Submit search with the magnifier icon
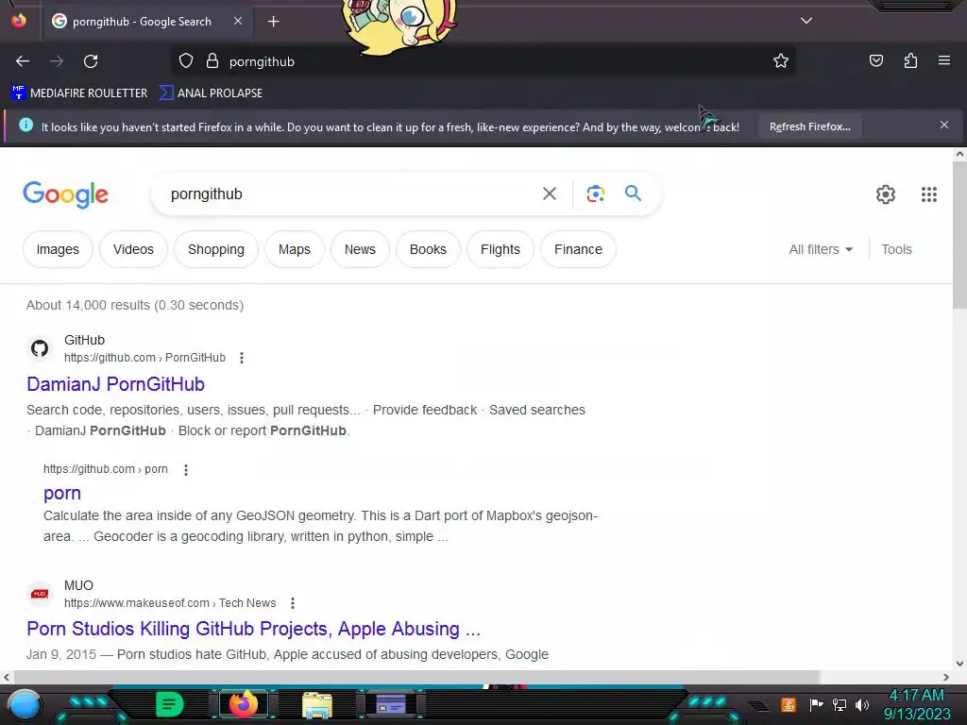Viewport: 967px width, 725px height. pyautogui.click(x=633, y=194)
